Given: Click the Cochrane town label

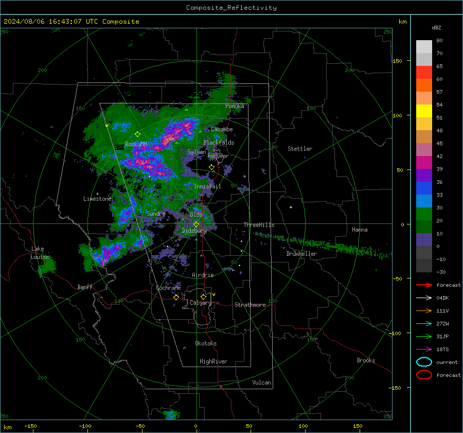Looking at the screenshot, I should [x=168, y=288].
